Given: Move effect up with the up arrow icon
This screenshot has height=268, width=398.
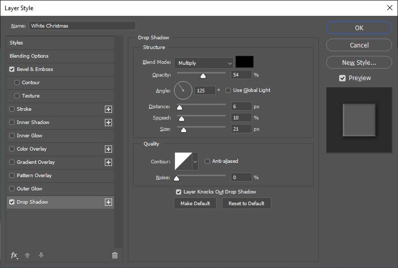Looking at the screenshot, I should point(28,255).
